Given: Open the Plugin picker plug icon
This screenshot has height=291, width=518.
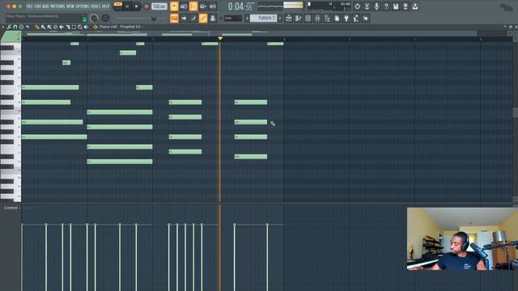Looking at the screenshot, I should pyautogui.click(x=346, y=18).
